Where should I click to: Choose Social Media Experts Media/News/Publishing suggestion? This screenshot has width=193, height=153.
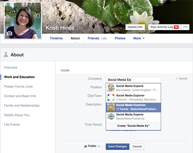coord(133,116)
